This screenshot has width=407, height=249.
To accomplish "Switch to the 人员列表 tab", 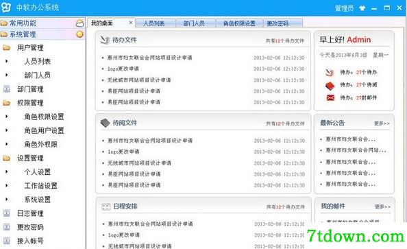I will pos(156,23).
